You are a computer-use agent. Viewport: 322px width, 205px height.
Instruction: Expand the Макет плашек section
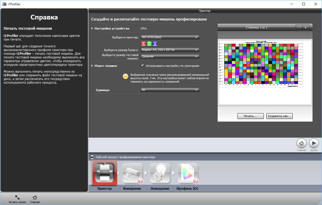pos(92,66)
